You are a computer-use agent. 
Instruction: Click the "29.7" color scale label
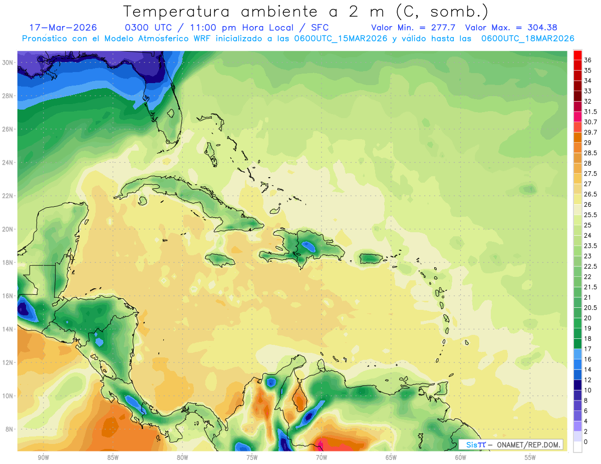590,132
